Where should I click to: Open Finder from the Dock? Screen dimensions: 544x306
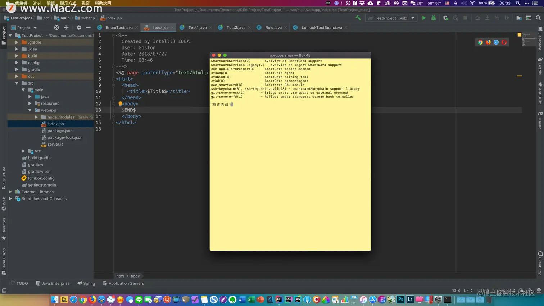click(x=55, y=300)
